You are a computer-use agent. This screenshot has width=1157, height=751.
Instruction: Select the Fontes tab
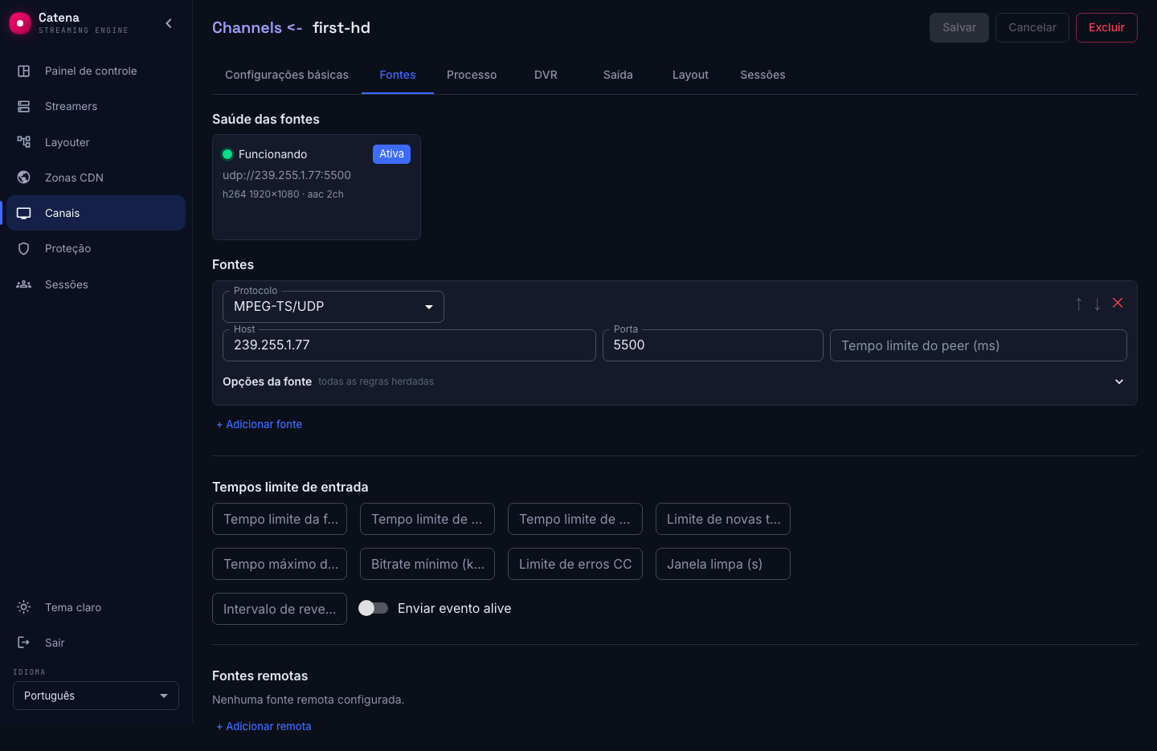[x=398, y=75]
